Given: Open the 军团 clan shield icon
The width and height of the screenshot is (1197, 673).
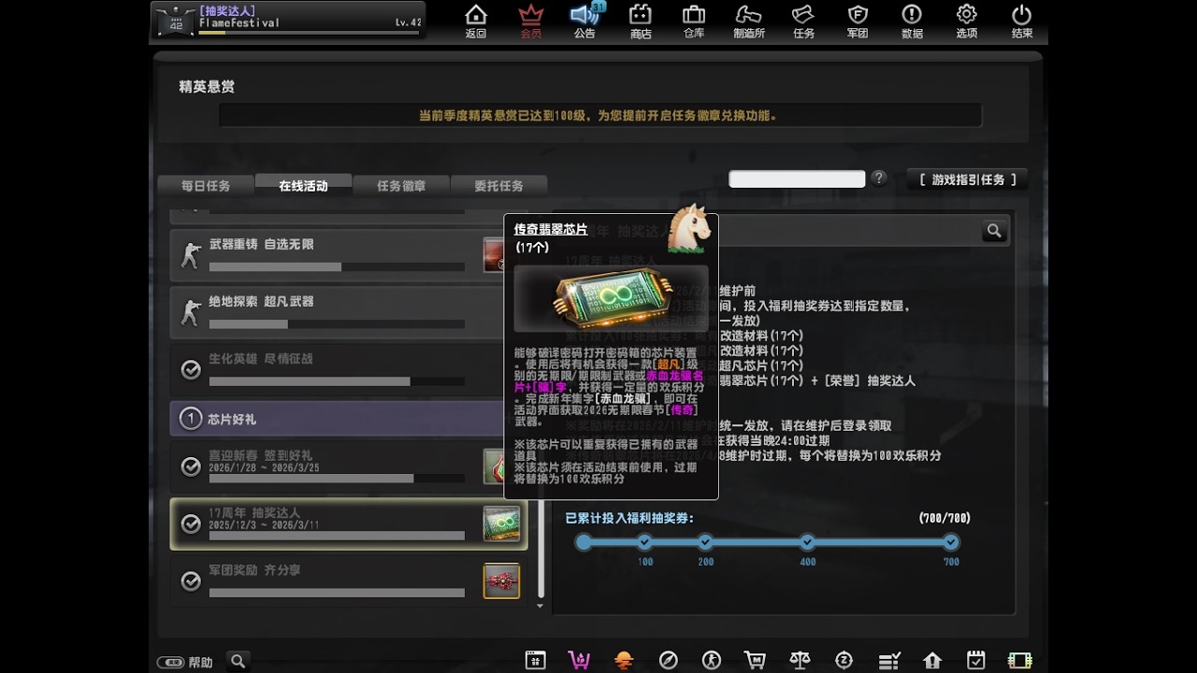Looking at the screenshot, I should pos(858,21).
